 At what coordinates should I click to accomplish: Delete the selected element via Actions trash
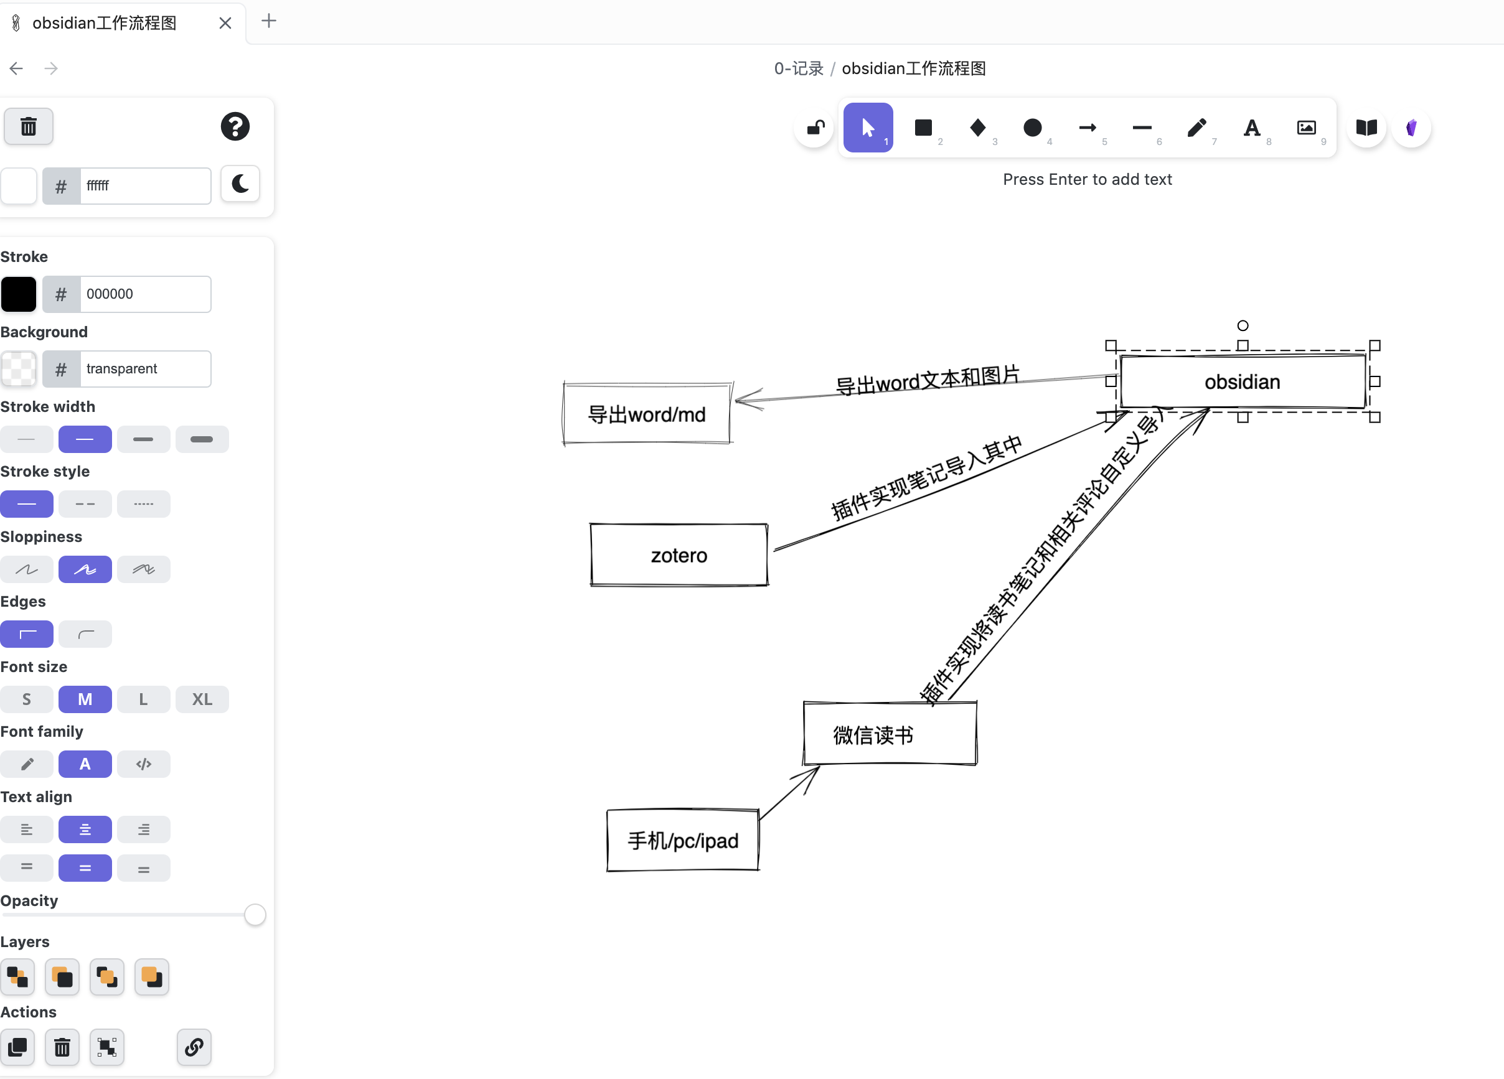tap(62, 1047)
